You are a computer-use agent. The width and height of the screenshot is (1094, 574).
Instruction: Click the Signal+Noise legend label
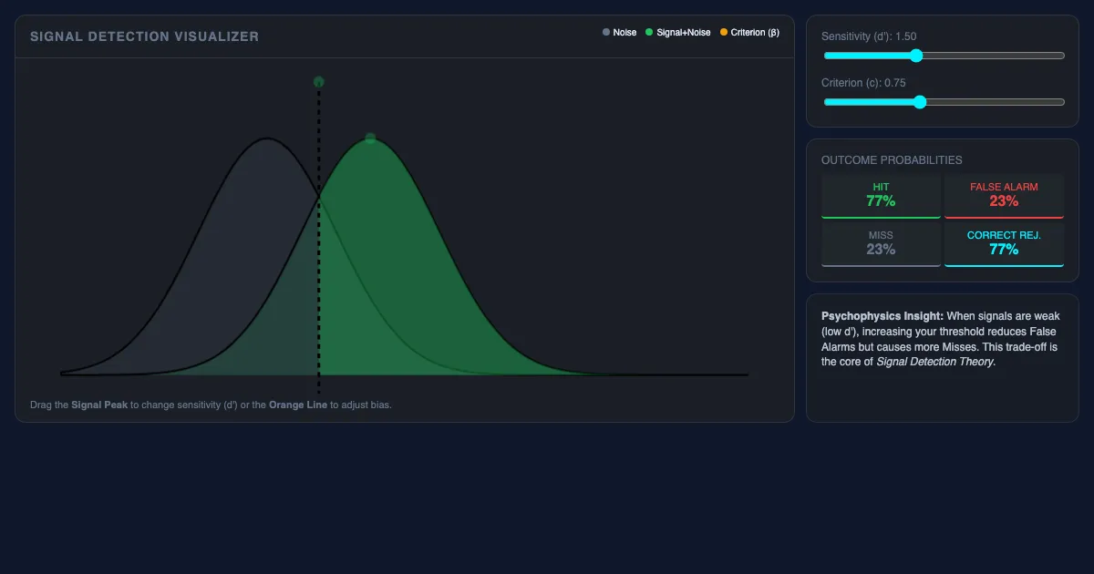point(684,33)
